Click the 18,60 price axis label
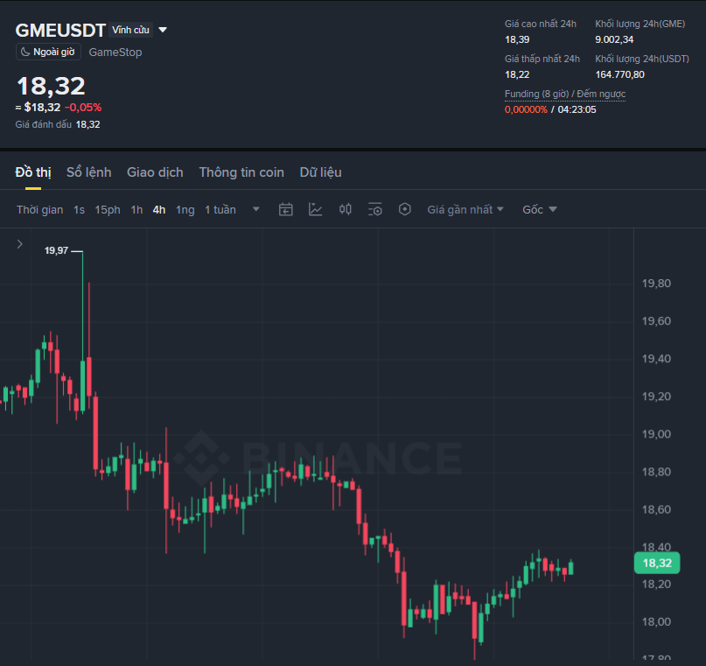 point(656,509)
